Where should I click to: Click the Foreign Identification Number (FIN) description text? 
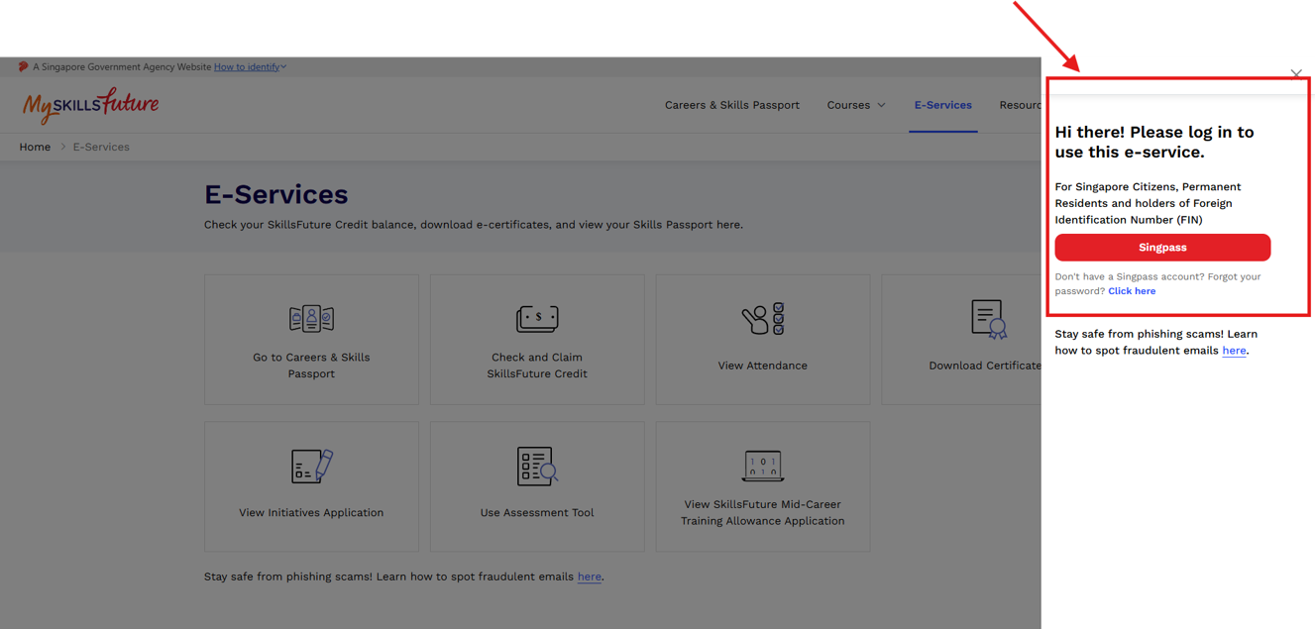point(1148,203)
